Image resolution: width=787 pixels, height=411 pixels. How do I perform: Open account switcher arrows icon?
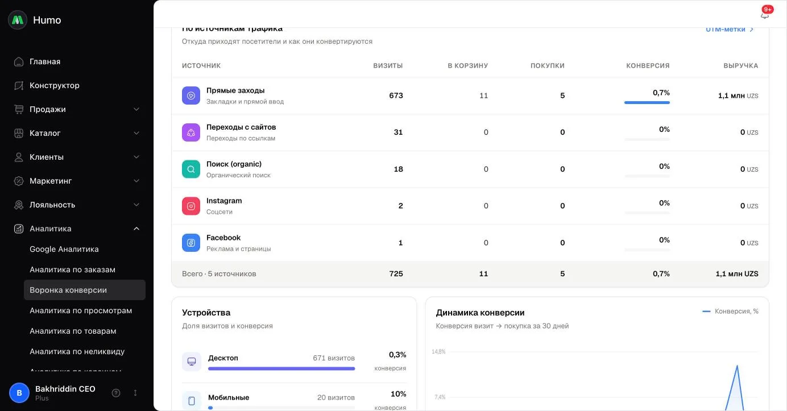point(135,393)
